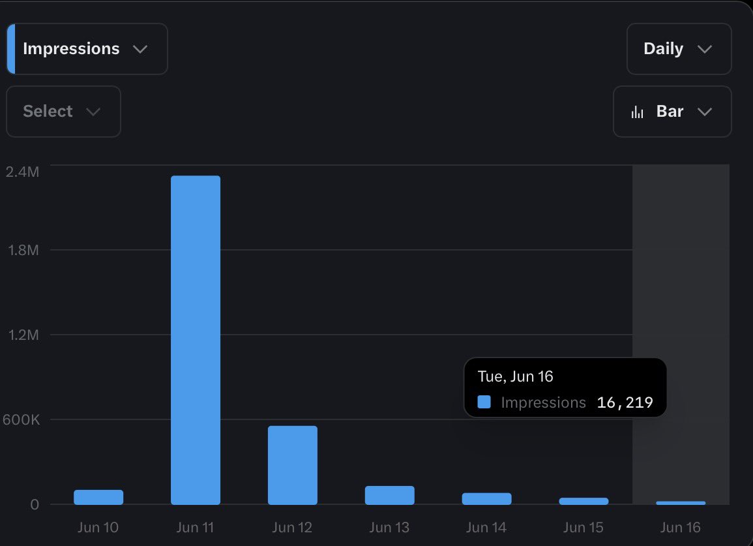Click the Jun 14 date label
Viewport: 753px width, 546px height.
pos(486,527)
